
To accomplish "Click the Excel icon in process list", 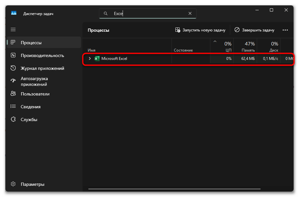I will tap(97, 59).
